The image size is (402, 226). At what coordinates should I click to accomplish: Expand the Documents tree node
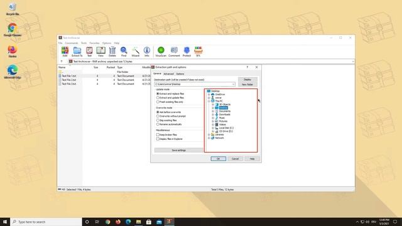pos(213,111)
